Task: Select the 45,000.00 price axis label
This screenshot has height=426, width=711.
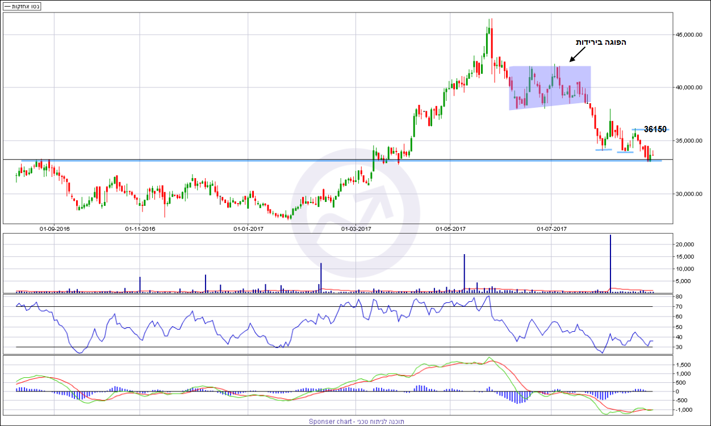Action: (690, 35)
